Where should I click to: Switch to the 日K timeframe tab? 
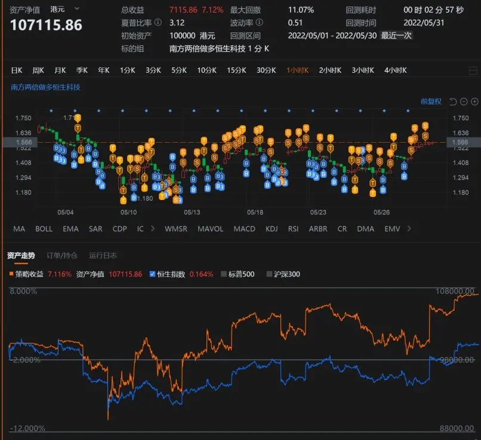[x=16, y=70]
